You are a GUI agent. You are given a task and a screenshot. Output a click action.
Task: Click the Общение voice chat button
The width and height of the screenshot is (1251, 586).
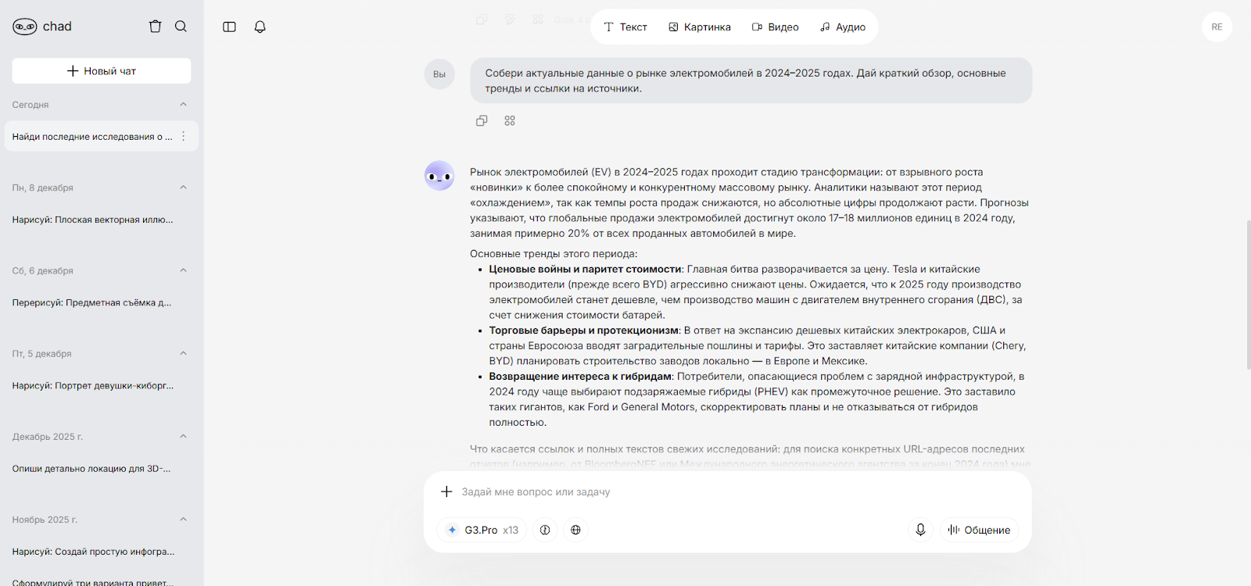[979, 530]
